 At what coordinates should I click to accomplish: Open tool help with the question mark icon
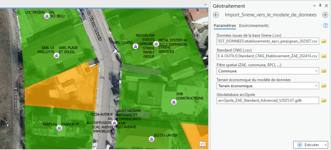[x=325, y=26]
